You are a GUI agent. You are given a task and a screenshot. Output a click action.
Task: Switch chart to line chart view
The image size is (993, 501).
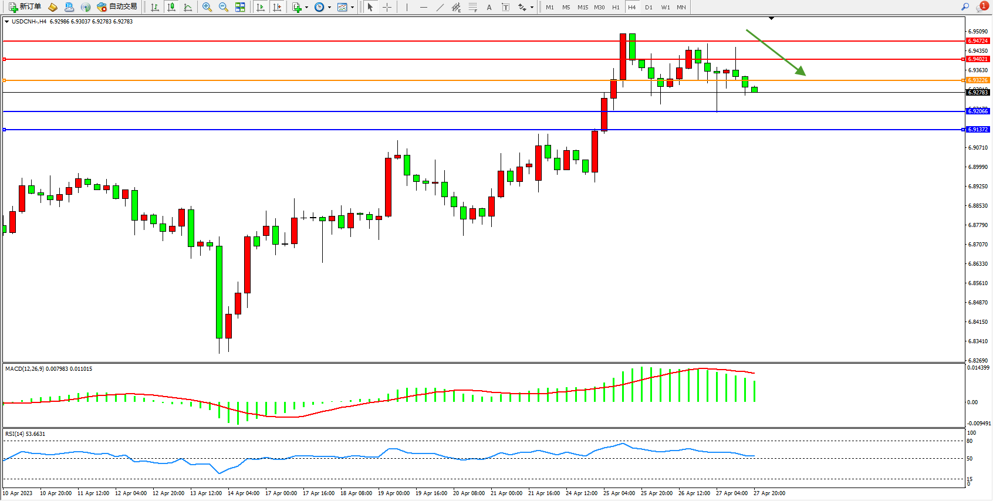[x=188, y=7]
